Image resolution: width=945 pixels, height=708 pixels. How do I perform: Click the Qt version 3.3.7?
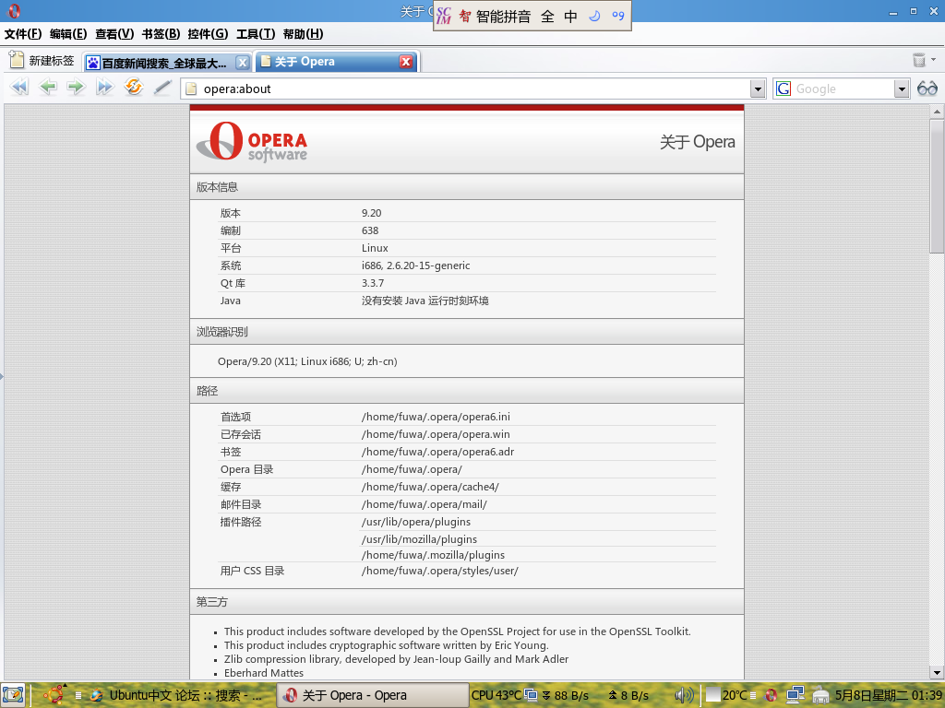(373, 283)
